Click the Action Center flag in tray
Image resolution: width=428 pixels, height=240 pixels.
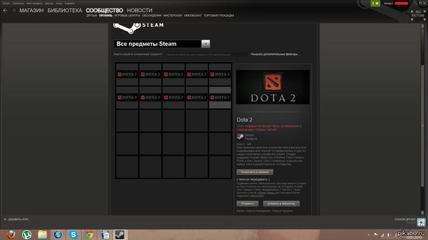376,235
